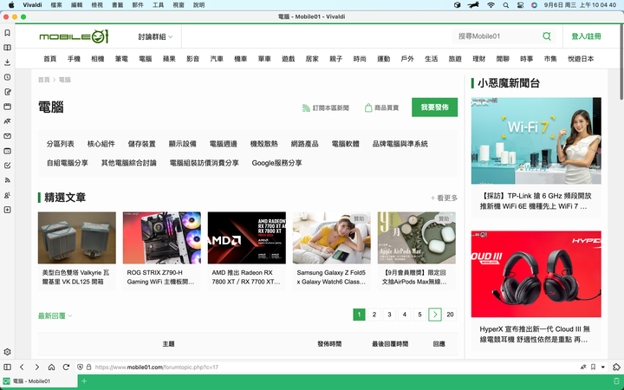Open the Translate panel in sidebar
The image size is (624, 390).
coord(7,121)
